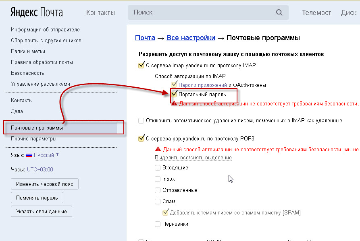The width and height of the screenshot is (360, 241).
Task: Toggle Добавлять пометку [SPAM] checkbox
Action: pyautogui.click(x=165, y=212)
